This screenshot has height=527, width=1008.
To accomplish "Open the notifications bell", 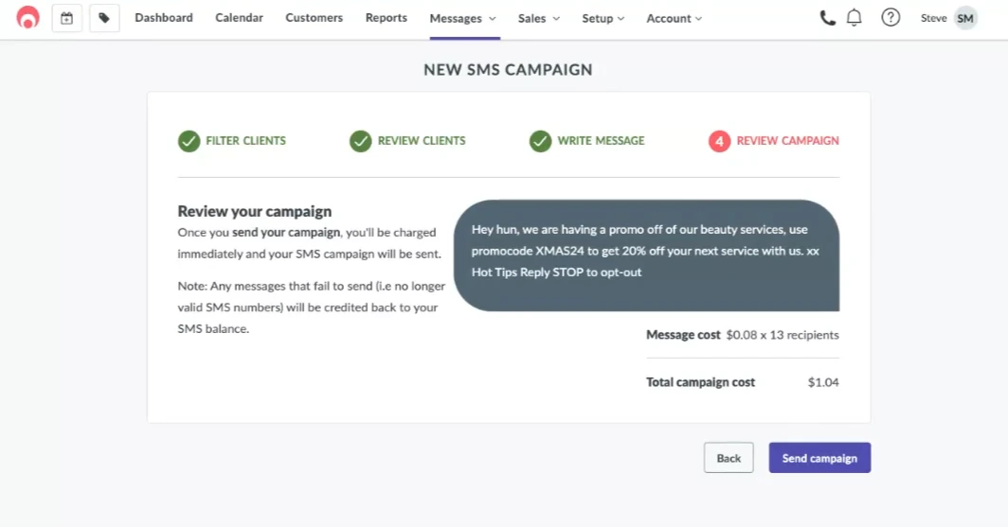I will click(x=855, y=18).
